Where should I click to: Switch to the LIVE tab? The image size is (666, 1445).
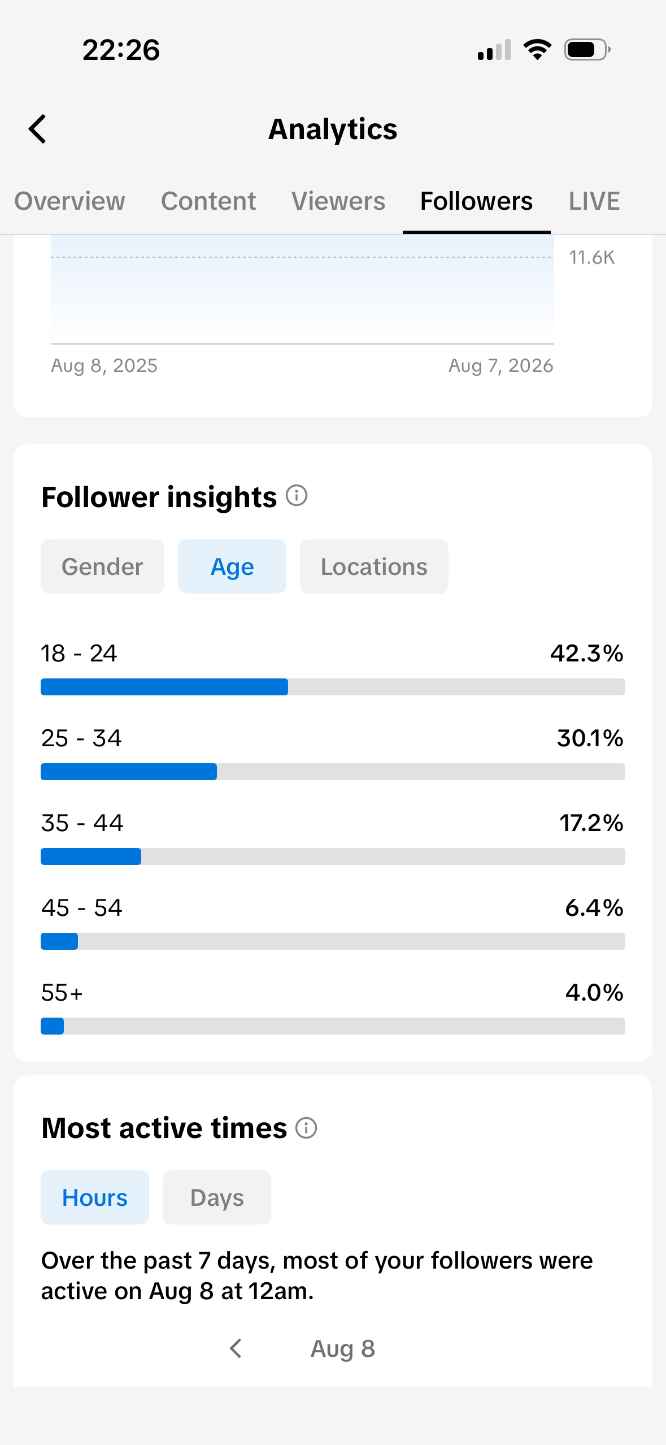(594, 201)
